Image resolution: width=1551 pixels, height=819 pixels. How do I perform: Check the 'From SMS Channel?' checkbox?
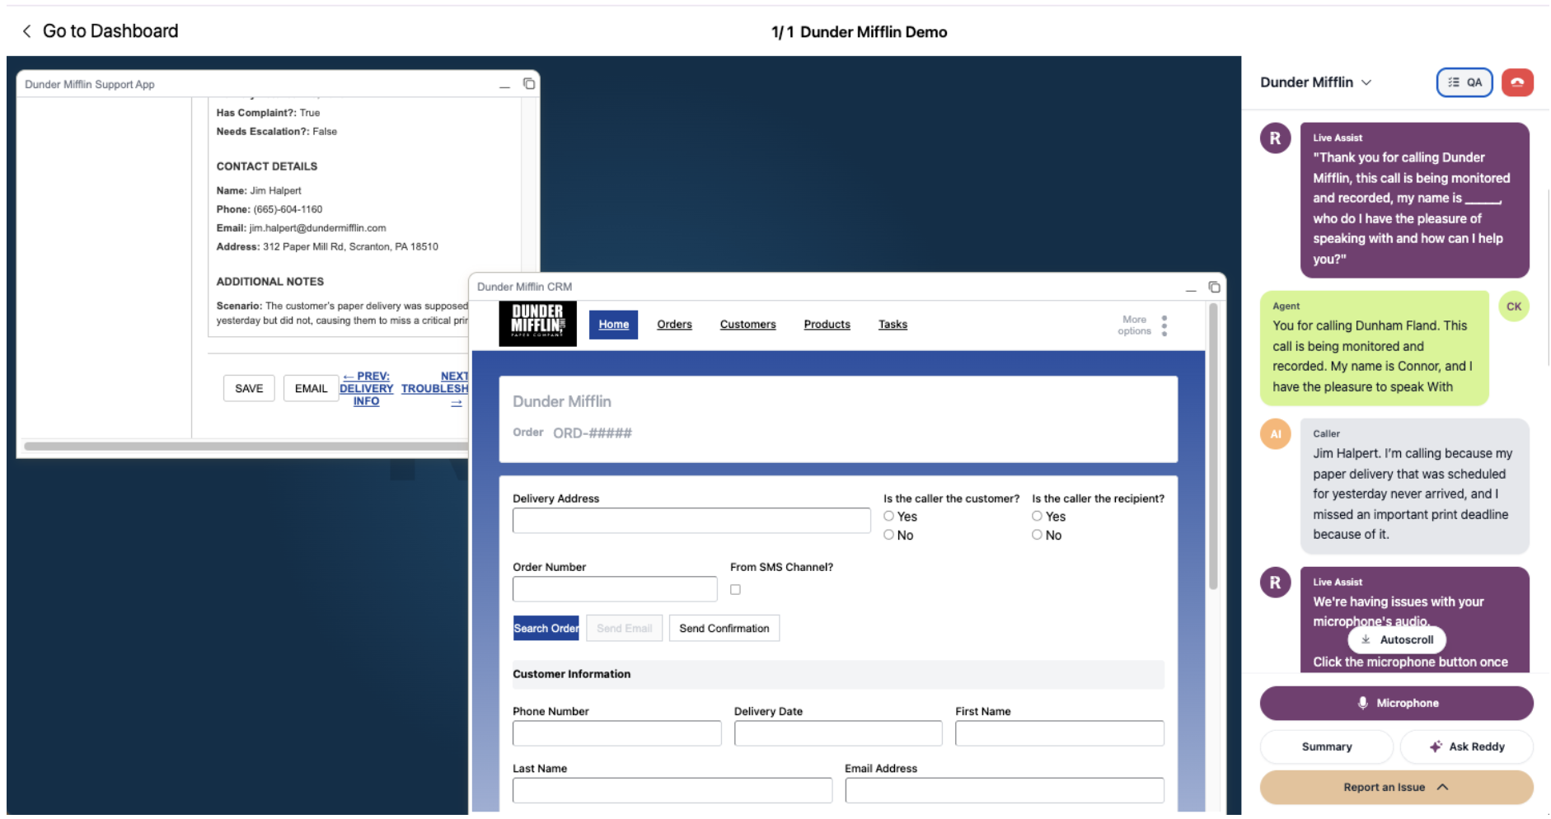pyautogui.click(x=735, y=588)
